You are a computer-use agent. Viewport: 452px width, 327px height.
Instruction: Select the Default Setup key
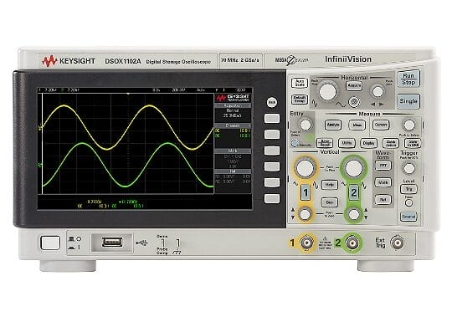point(300,100)
